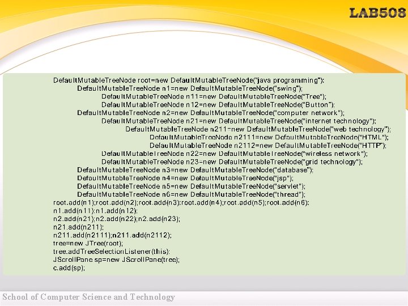This screenshot has width=408, height=306.
Task: Click the root.add(n1) statements line
Action: click(181, 202)
